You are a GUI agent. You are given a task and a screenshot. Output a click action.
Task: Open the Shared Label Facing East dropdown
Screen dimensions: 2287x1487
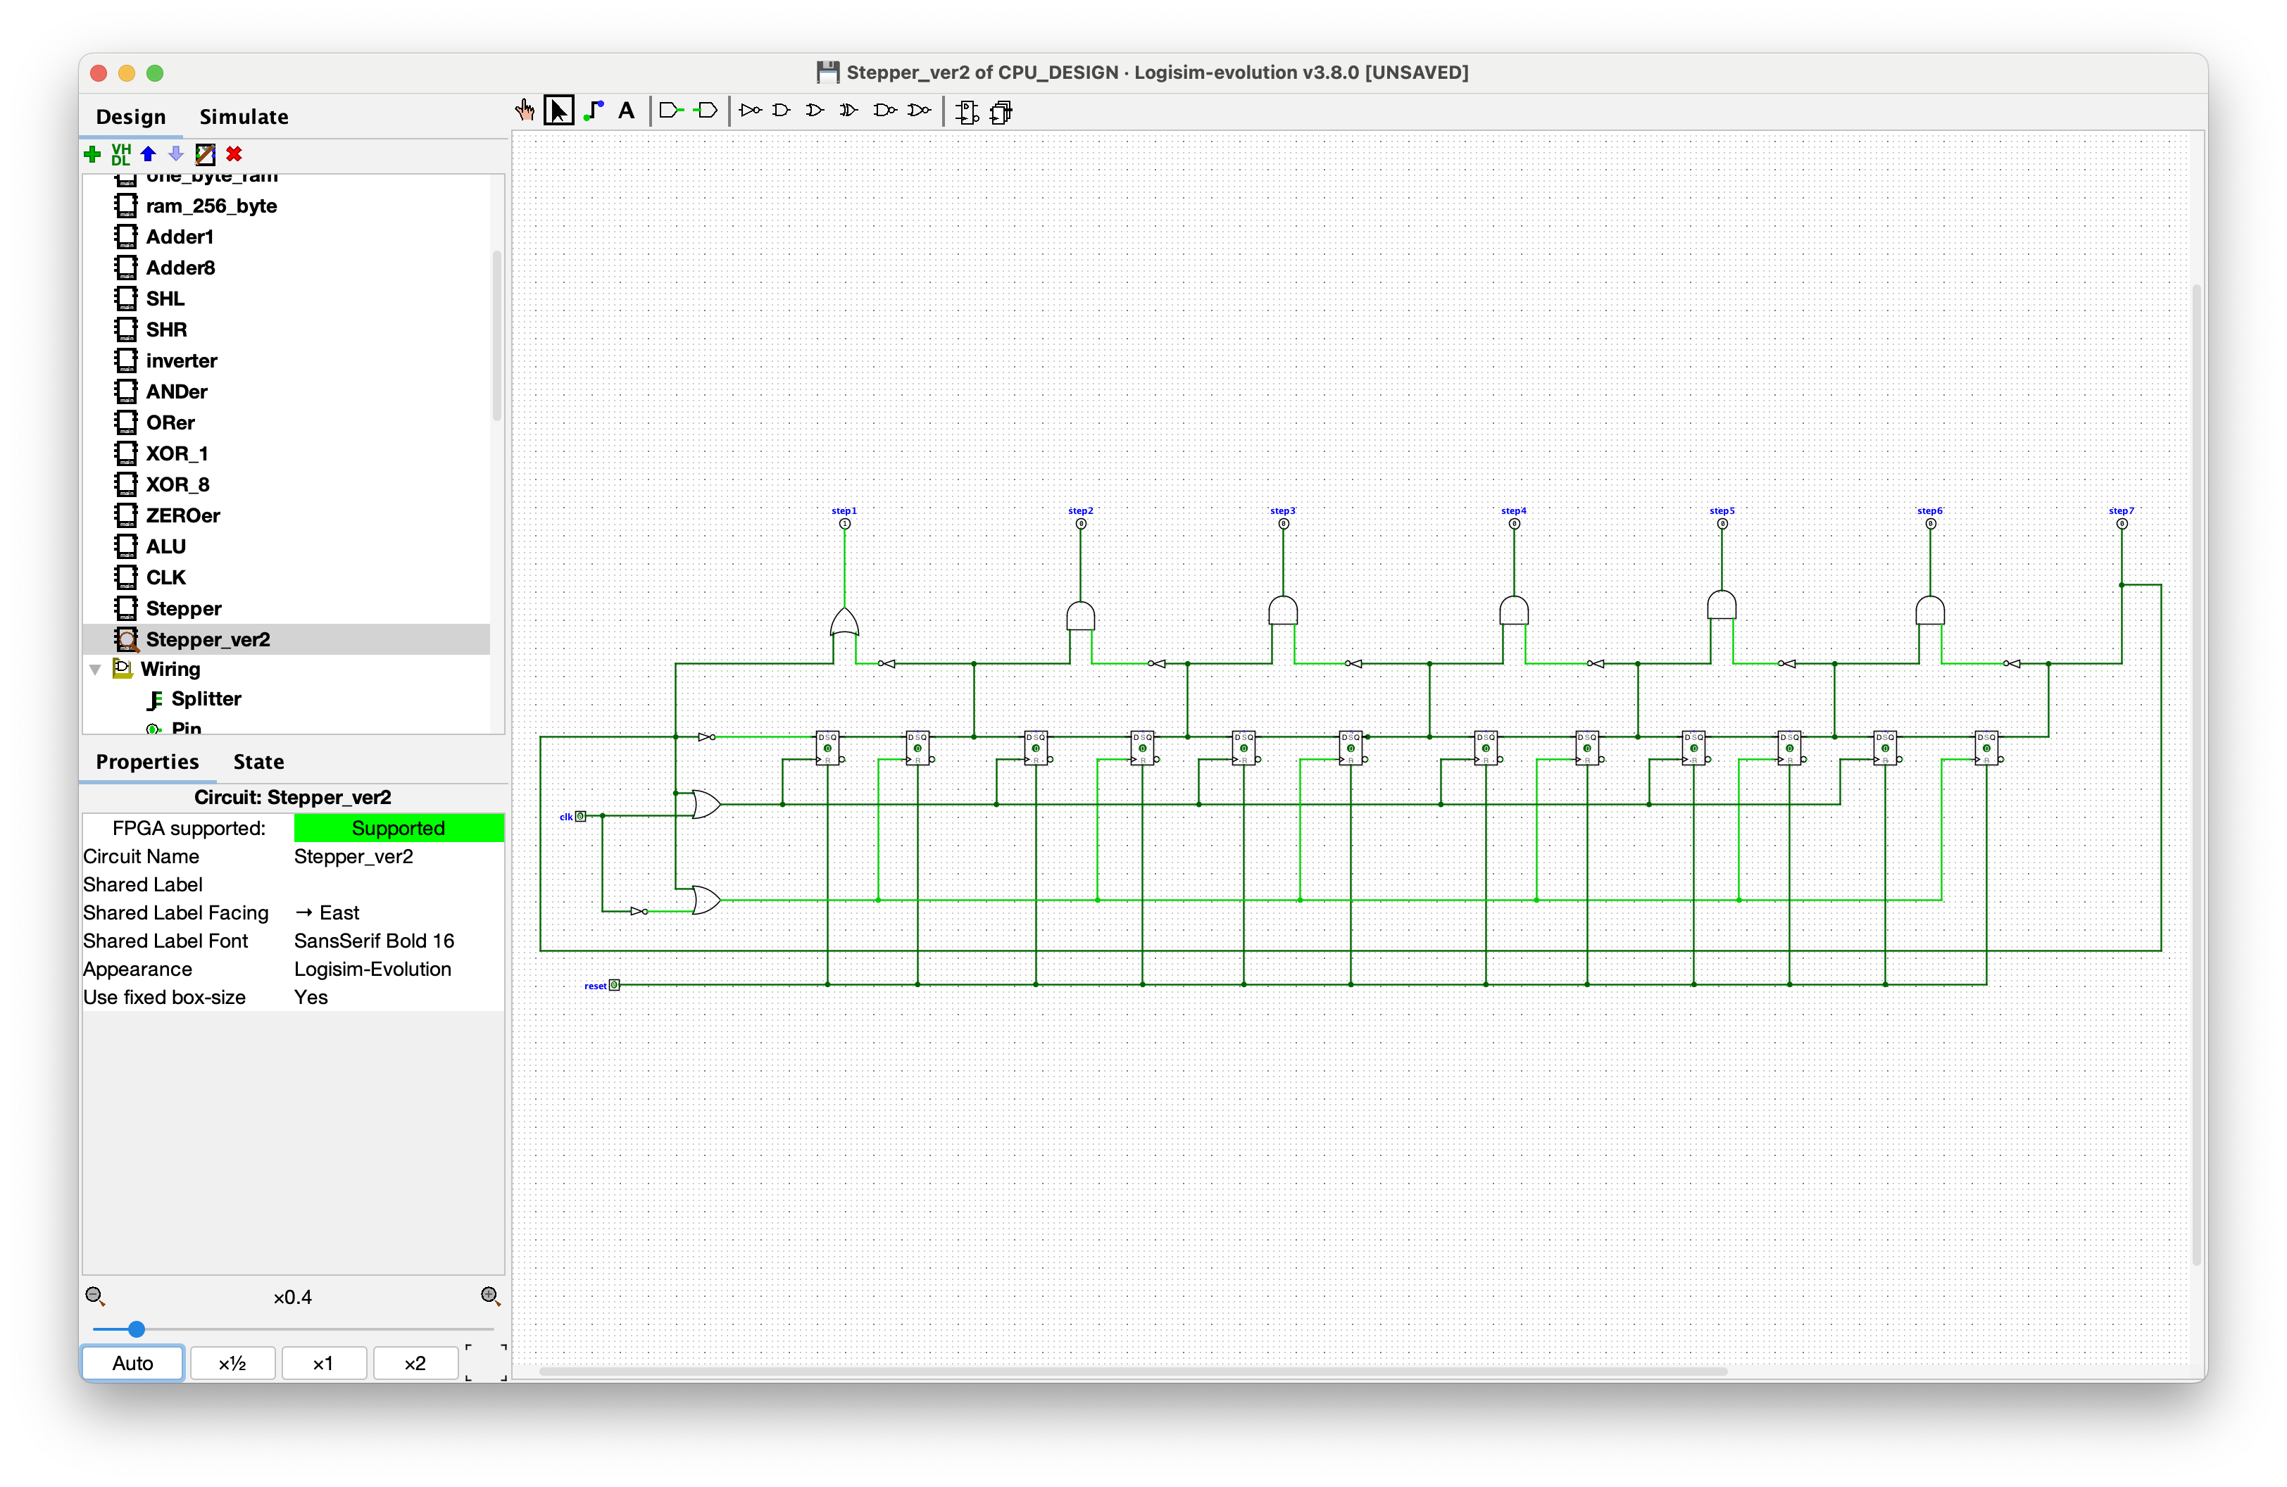[398, 912]
